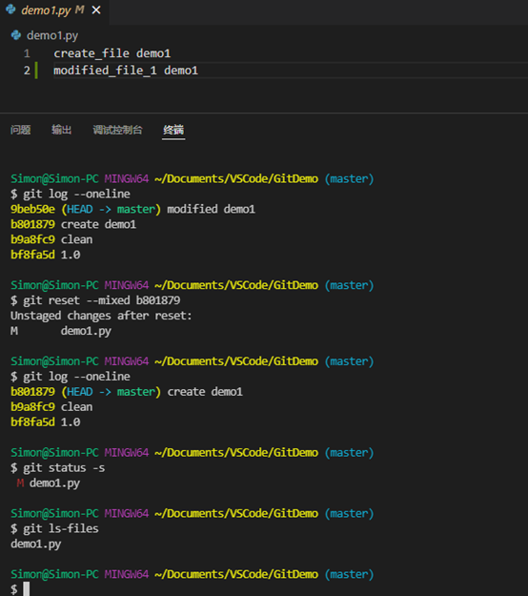Viewport: 528px width, 596px height.
Task: Click the M modified badge on the tab
Action: 79,10
